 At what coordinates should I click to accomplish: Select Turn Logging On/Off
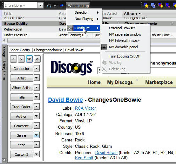click(125, 56)
